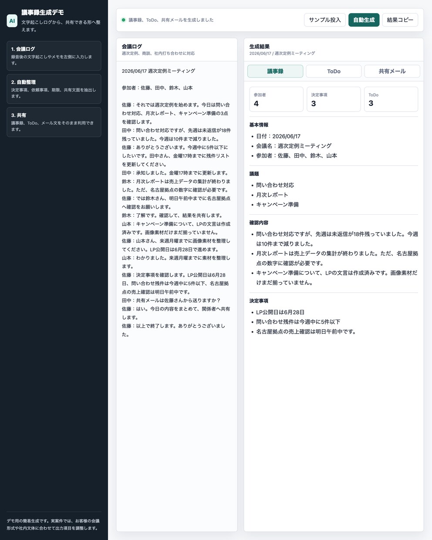Viewport: 432px width, 540px height.
Task: Click inside the 会議ログ text area
Action: tap(177, 296)
